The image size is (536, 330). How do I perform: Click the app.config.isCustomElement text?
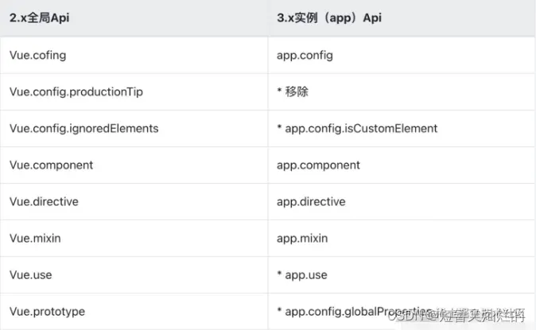(x=361, y=129)
